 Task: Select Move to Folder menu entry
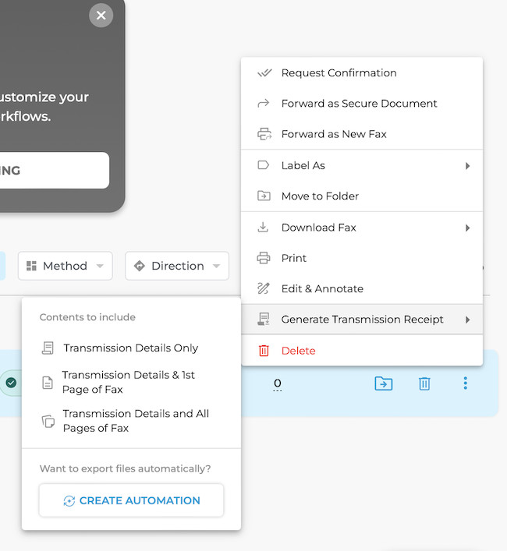[x=320, y=196]
